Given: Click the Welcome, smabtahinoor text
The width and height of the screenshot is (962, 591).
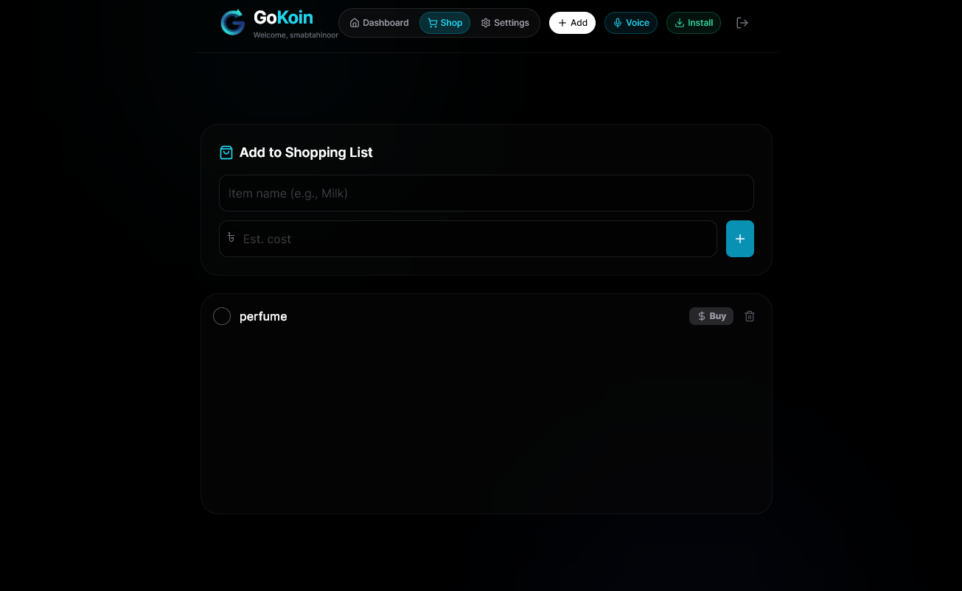Looking at the screenshot, I should coord(296,35).
